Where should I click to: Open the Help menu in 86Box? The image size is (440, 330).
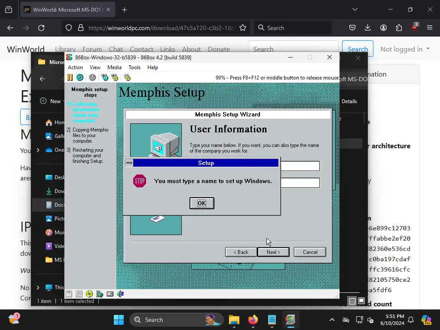(153, 67)
